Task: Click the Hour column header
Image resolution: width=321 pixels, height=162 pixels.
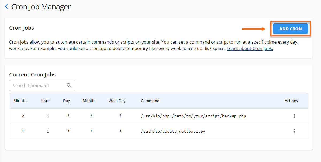Action: 45,101
